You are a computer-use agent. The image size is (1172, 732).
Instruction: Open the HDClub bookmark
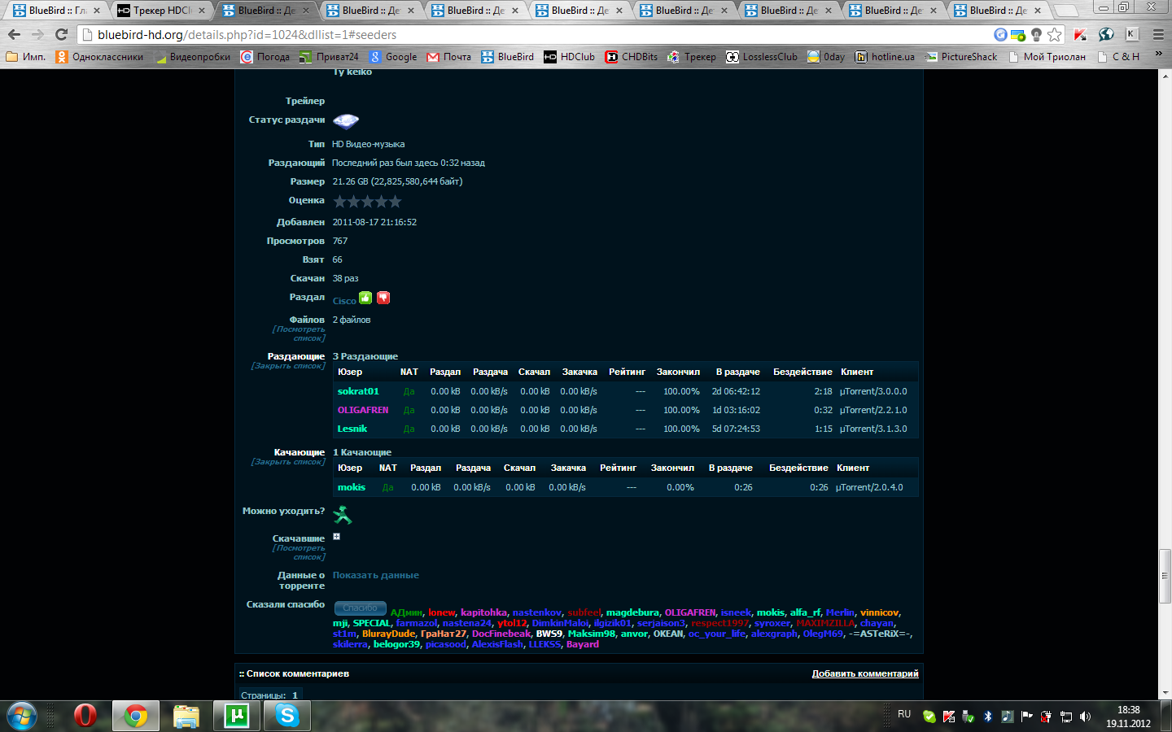pos(570,57)
